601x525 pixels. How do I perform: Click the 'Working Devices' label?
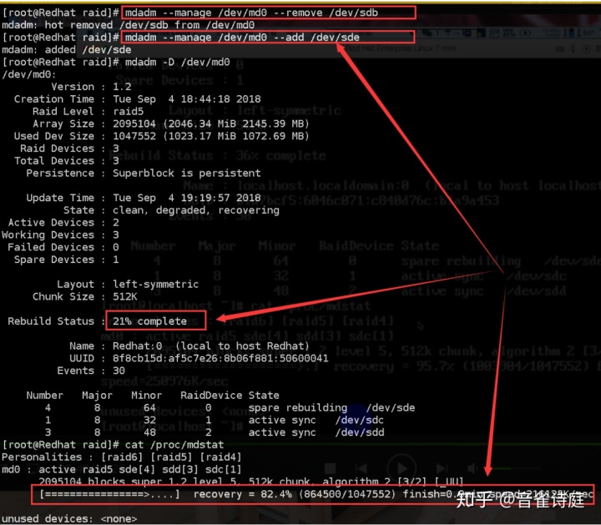point(48,235)
